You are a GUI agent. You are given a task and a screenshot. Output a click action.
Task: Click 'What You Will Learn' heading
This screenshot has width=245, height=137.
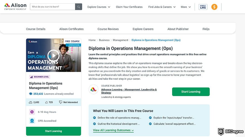coord(123,111)
